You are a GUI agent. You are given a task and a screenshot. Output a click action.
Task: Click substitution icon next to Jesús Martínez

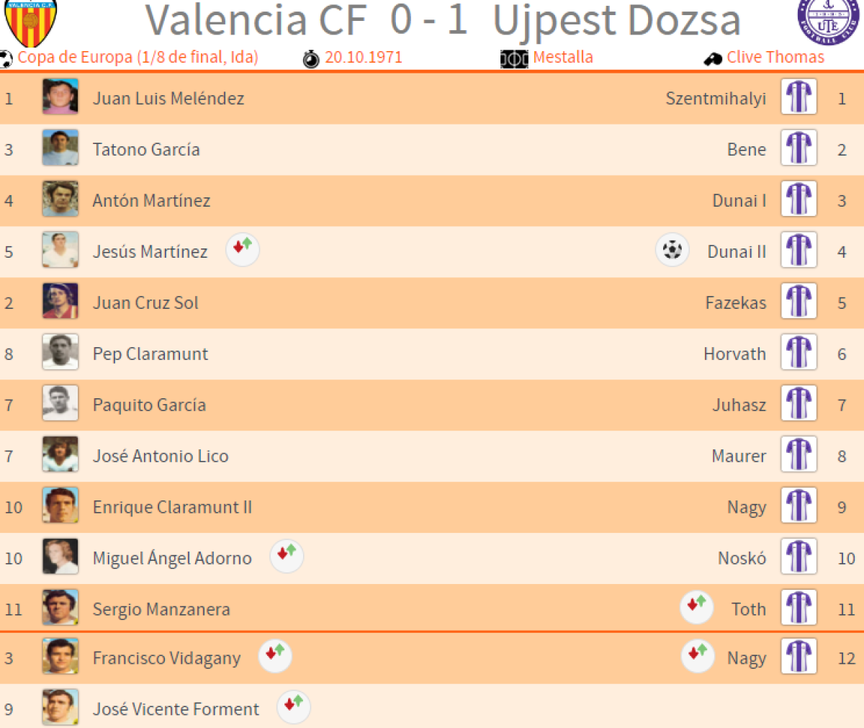click(243, 250)
